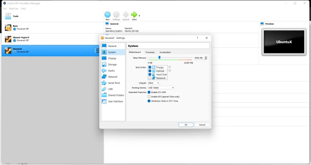311x165 pixels.
Task: Uncheck the Optical boot order checkbox
Action: click(150, 71)
